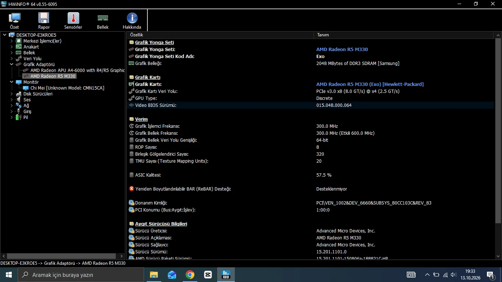
Task: Click the Tanım column header
Action: tap(403, 35)
